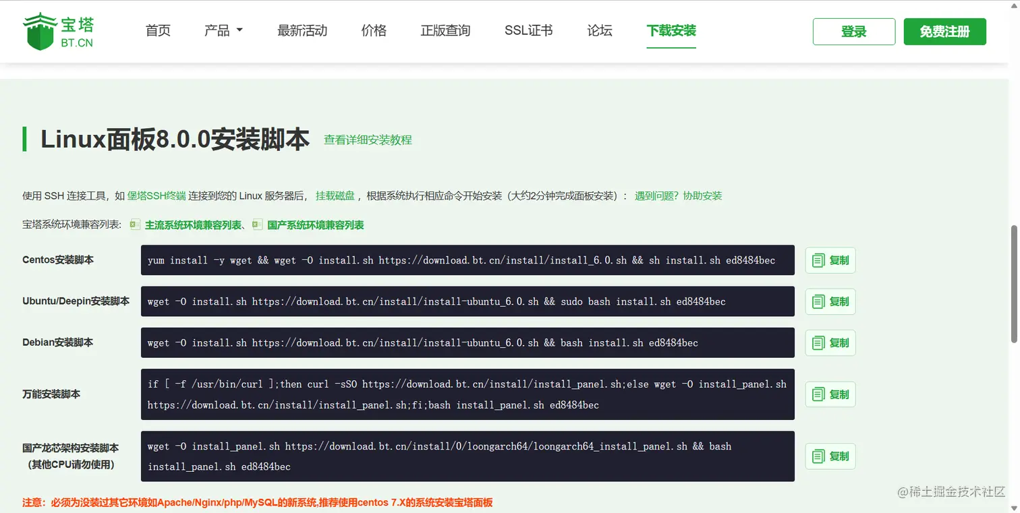Viewport: 1020px width, 513px height.
Task: Copy the 国产龙芯架构 install script
Action: click(830, 456)
